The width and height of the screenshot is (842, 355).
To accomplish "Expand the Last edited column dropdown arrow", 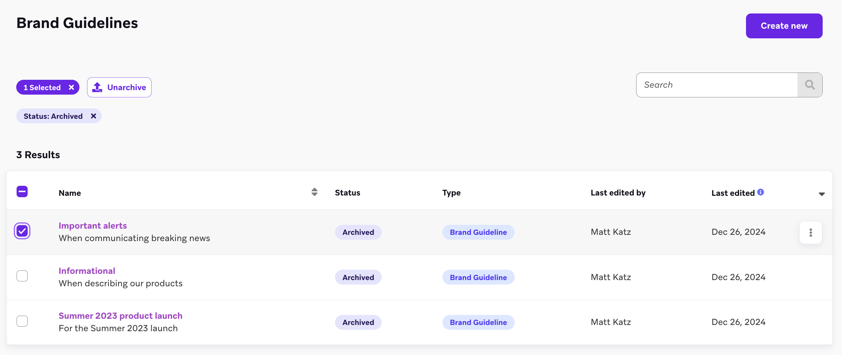I will [x=822, y=194].
